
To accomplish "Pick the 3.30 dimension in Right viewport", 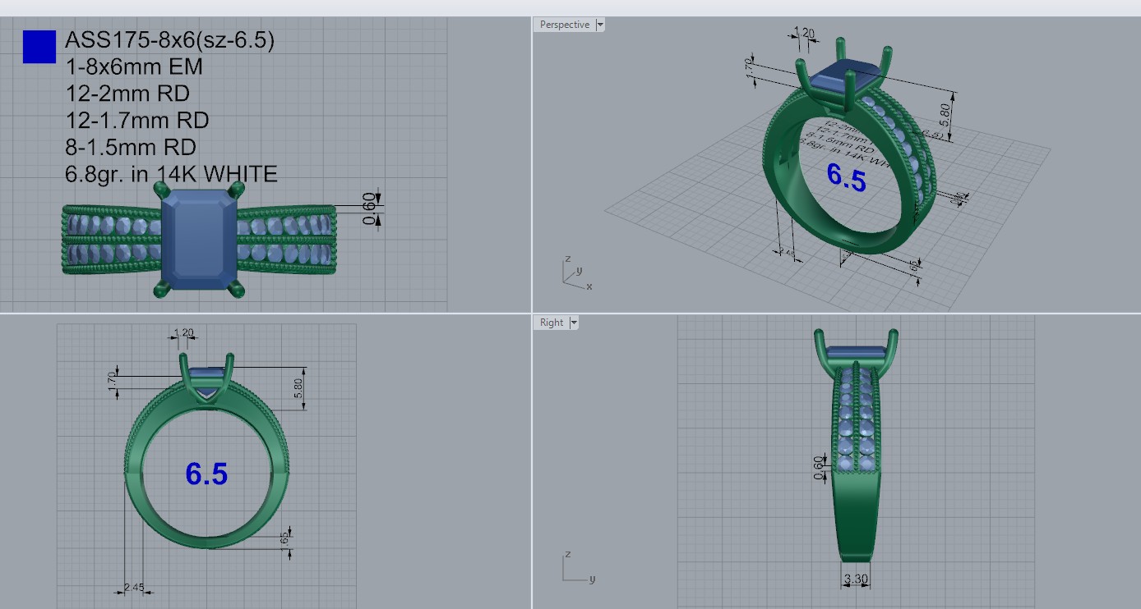I will (x=856, y=579).
